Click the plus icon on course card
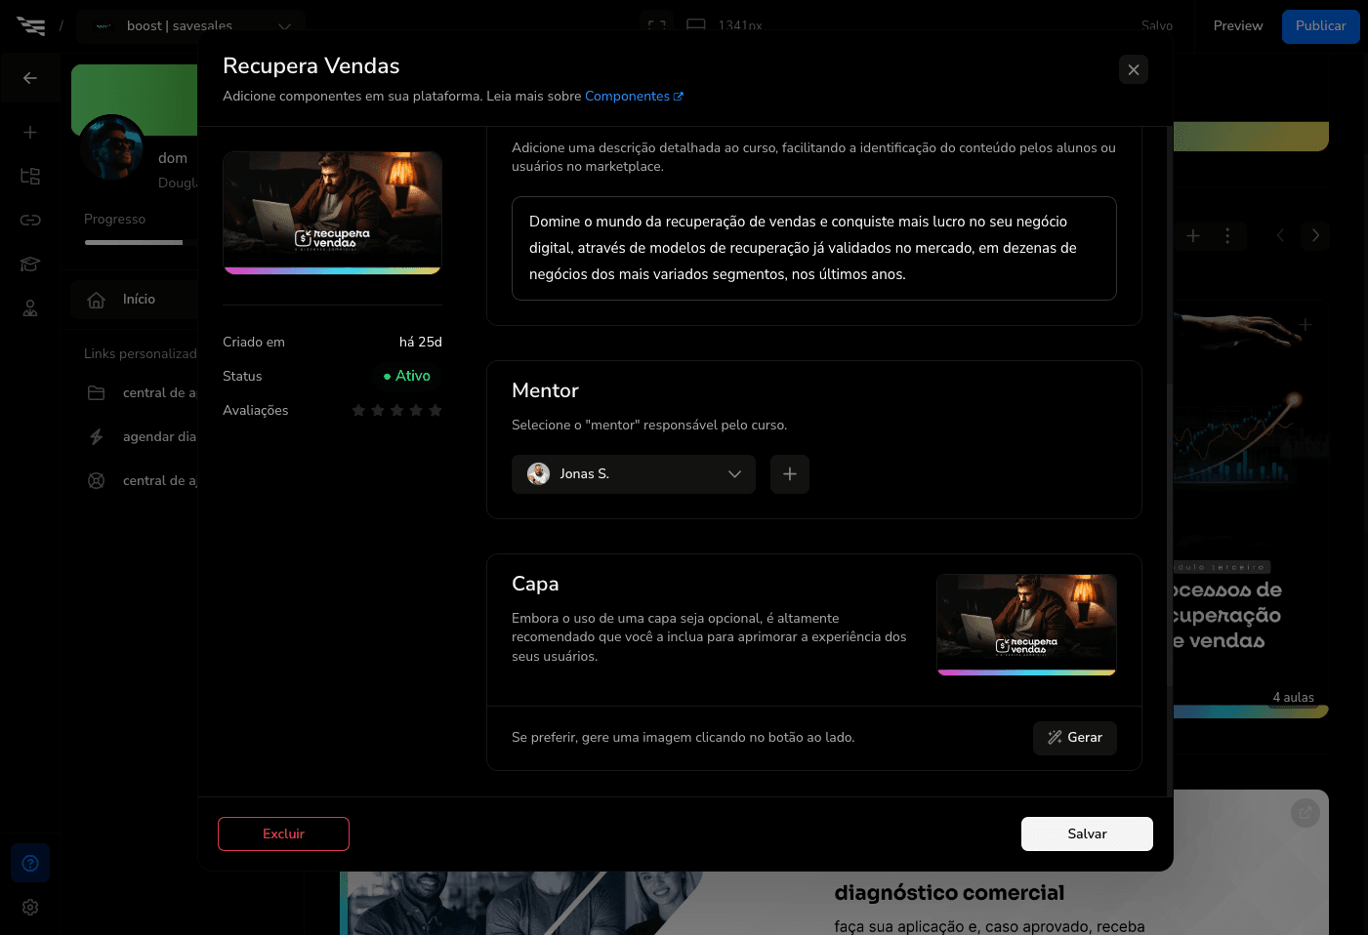 point(1306,324)
